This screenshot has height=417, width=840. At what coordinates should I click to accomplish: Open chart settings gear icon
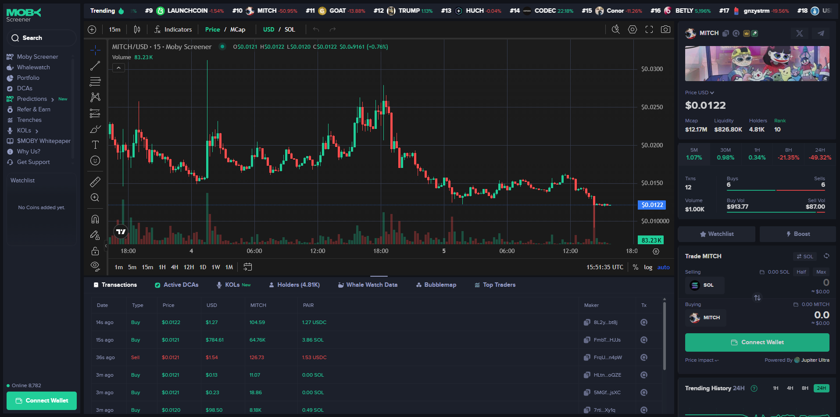(x=632, y=29)
